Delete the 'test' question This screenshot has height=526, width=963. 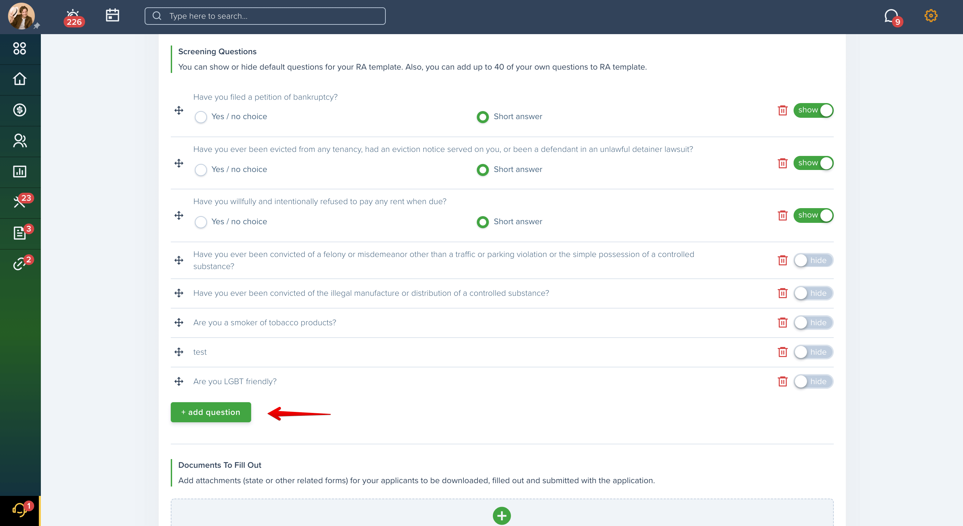(783, 352)
